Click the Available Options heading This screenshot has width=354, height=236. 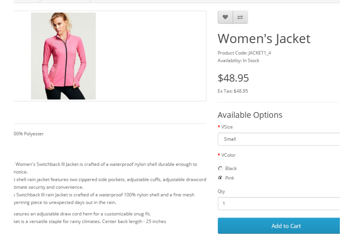coord(250,115)
